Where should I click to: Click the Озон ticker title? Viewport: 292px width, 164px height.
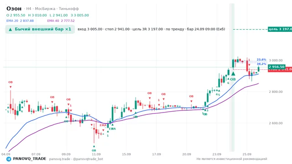[14, 9]
